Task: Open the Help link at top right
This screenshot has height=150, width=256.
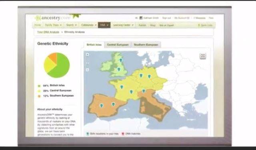Action: pyautogui.click(x=211, y=18)
